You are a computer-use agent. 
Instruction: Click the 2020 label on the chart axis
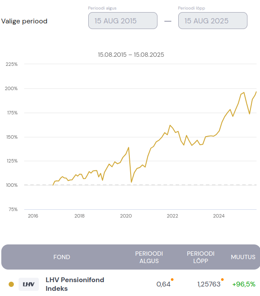[x=126, y=215]
